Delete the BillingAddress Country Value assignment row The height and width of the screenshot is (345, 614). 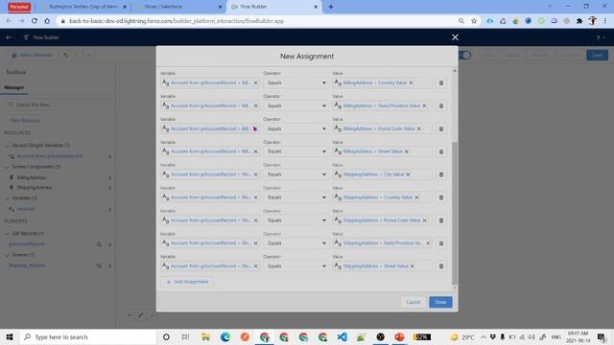click(441, 83)
